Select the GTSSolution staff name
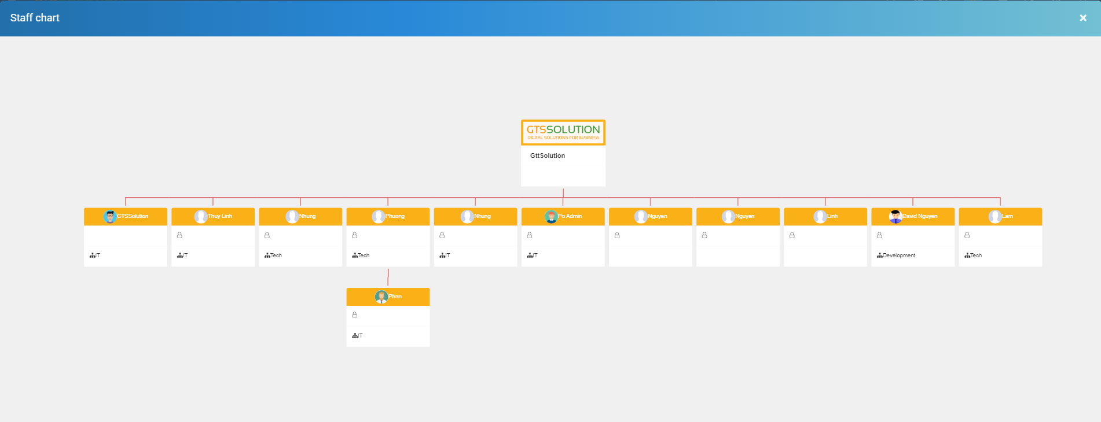This screenshot has width=1101, height=422. click(x=133, y=216)
